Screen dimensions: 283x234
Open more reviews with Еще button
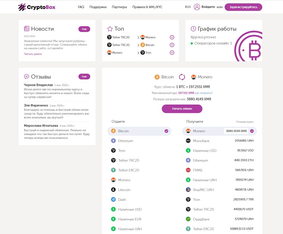84,76
